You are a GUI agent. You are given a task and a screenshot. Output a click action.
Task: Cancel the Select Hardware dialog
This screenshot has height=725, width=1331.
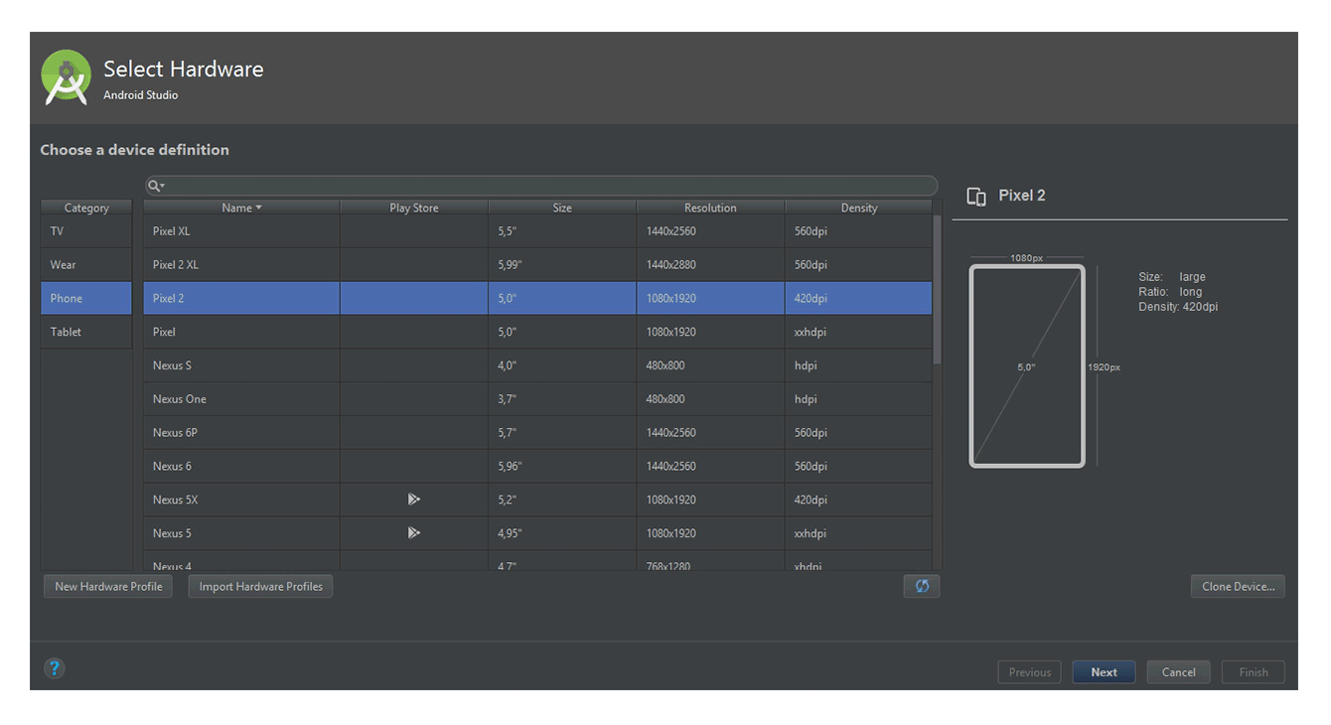click(1178, 672)
